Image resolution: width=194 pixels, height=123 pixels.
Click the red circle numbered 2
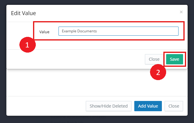coord(158,73)
